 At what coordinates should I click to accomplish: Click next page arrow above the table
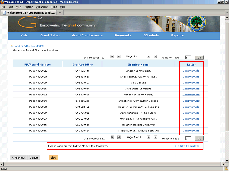[x=148, y=56]
